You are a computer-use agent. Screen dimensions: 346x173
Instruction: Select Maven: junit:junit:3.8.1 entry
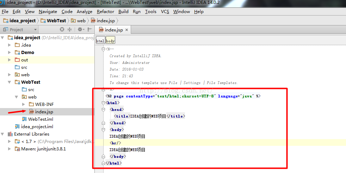40,149
